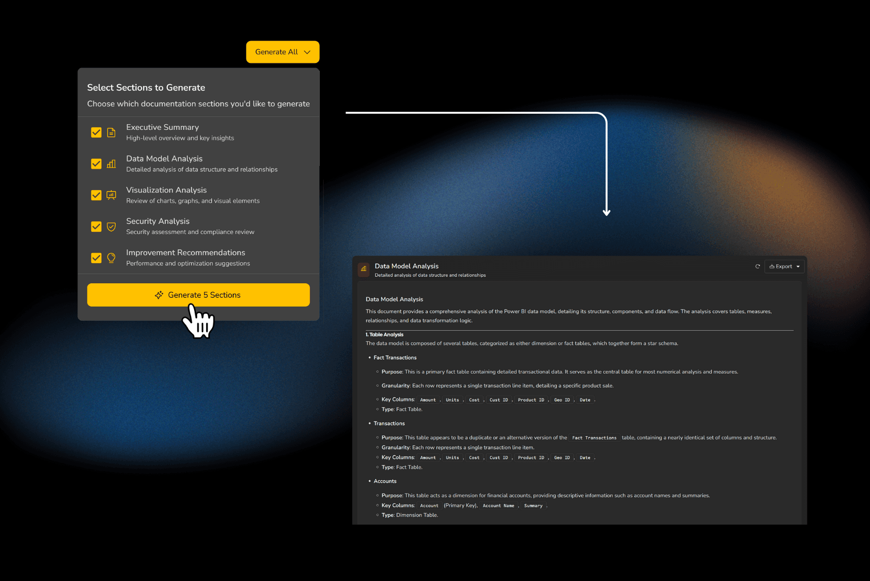Image resolution: width=870 pixels, height=581 pixels.
Task: Select the 'Visualization Analysis' section title
Action: pyautogui.click(x=166, y=190)
